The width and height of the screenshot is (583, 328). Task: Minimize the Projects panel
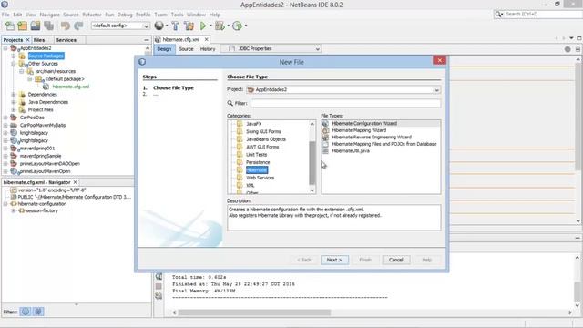(x=147, y=40)
